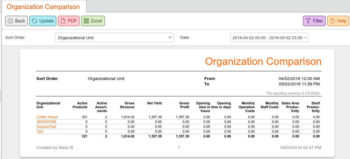This screenshot has width=350, height=159.
Task: Open the Test organizational unit link
Action: click(x=40, y=132)
